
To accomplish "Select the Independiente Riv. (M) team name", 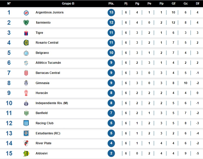I will tap(52, 103).
